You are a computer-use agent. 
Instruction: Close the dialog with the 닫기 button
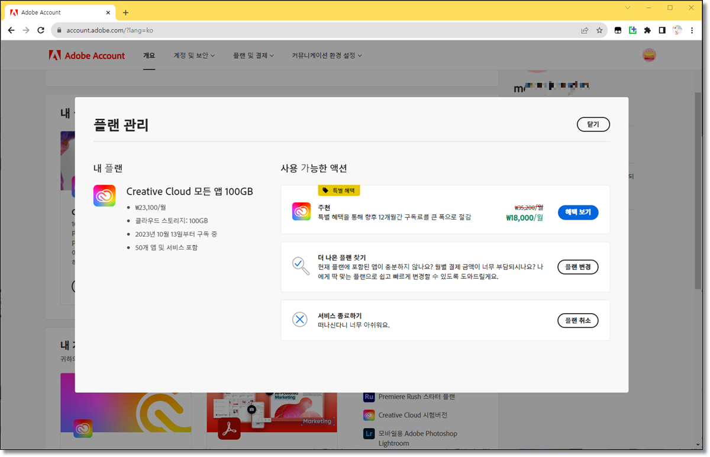click(593, 124)
